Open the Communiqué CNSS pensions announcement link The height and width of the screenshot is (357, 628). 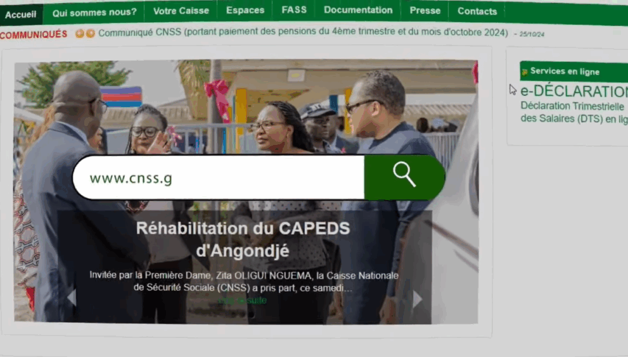tap(303, 32)
